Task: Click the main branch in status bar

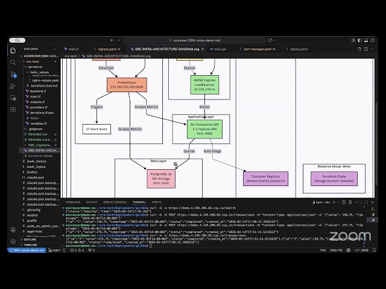Action: [54, 250]
